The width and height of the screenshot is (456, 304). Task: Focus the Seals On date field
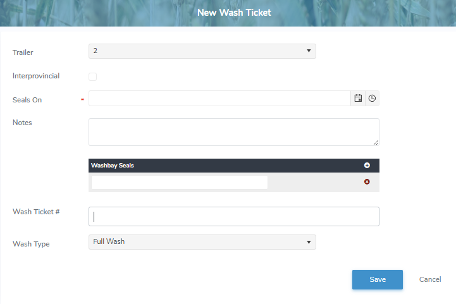[219, 98]
